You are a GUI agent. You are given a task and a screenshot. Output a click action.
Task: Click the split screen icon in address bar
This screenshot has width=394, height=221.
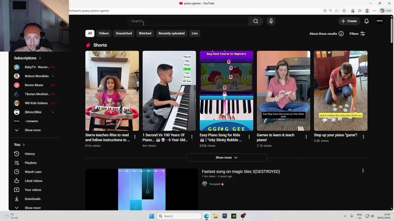325,11
